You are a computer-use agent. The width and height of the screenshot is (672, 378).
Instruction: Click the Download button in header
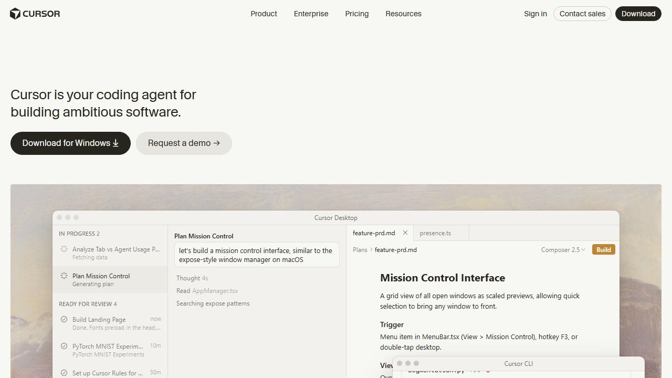(638, 14)
